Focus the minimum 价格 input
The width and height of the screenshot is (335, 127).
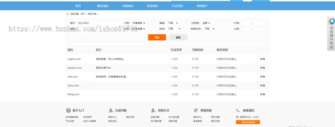pos(246,23)
